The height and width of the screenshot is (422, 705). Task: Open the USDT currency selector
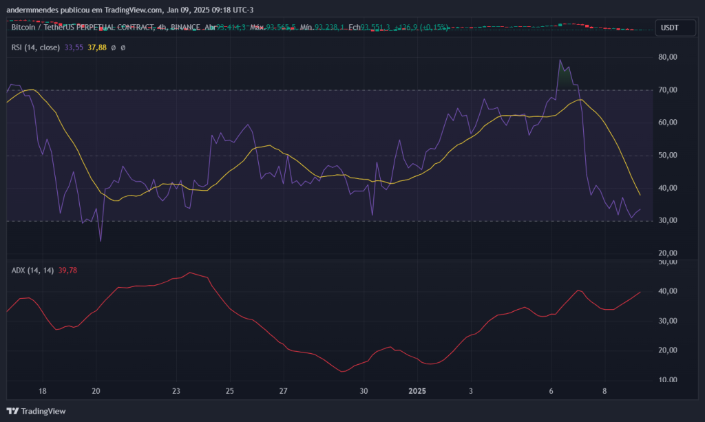[x=675, y=28]
